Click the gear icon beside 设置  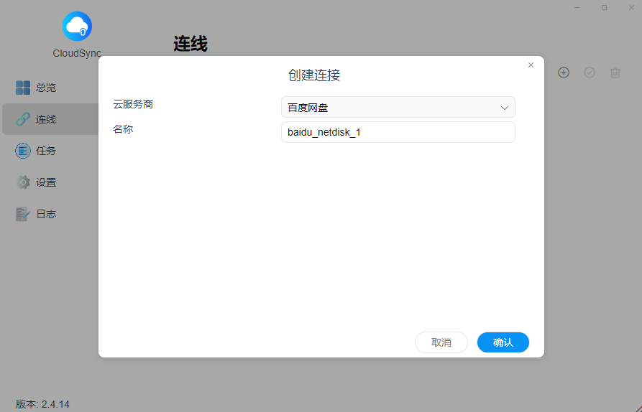(x=23, y=182)
